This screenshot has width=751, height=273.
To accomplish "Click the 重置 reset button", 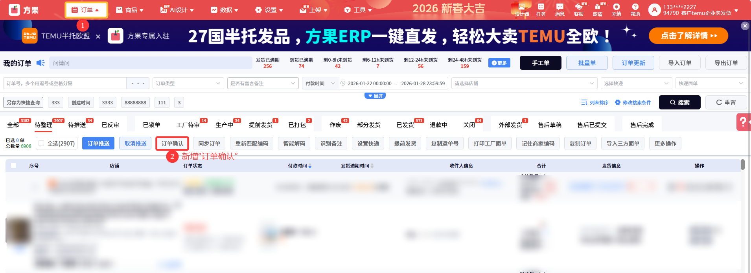I will coord(726,102).
